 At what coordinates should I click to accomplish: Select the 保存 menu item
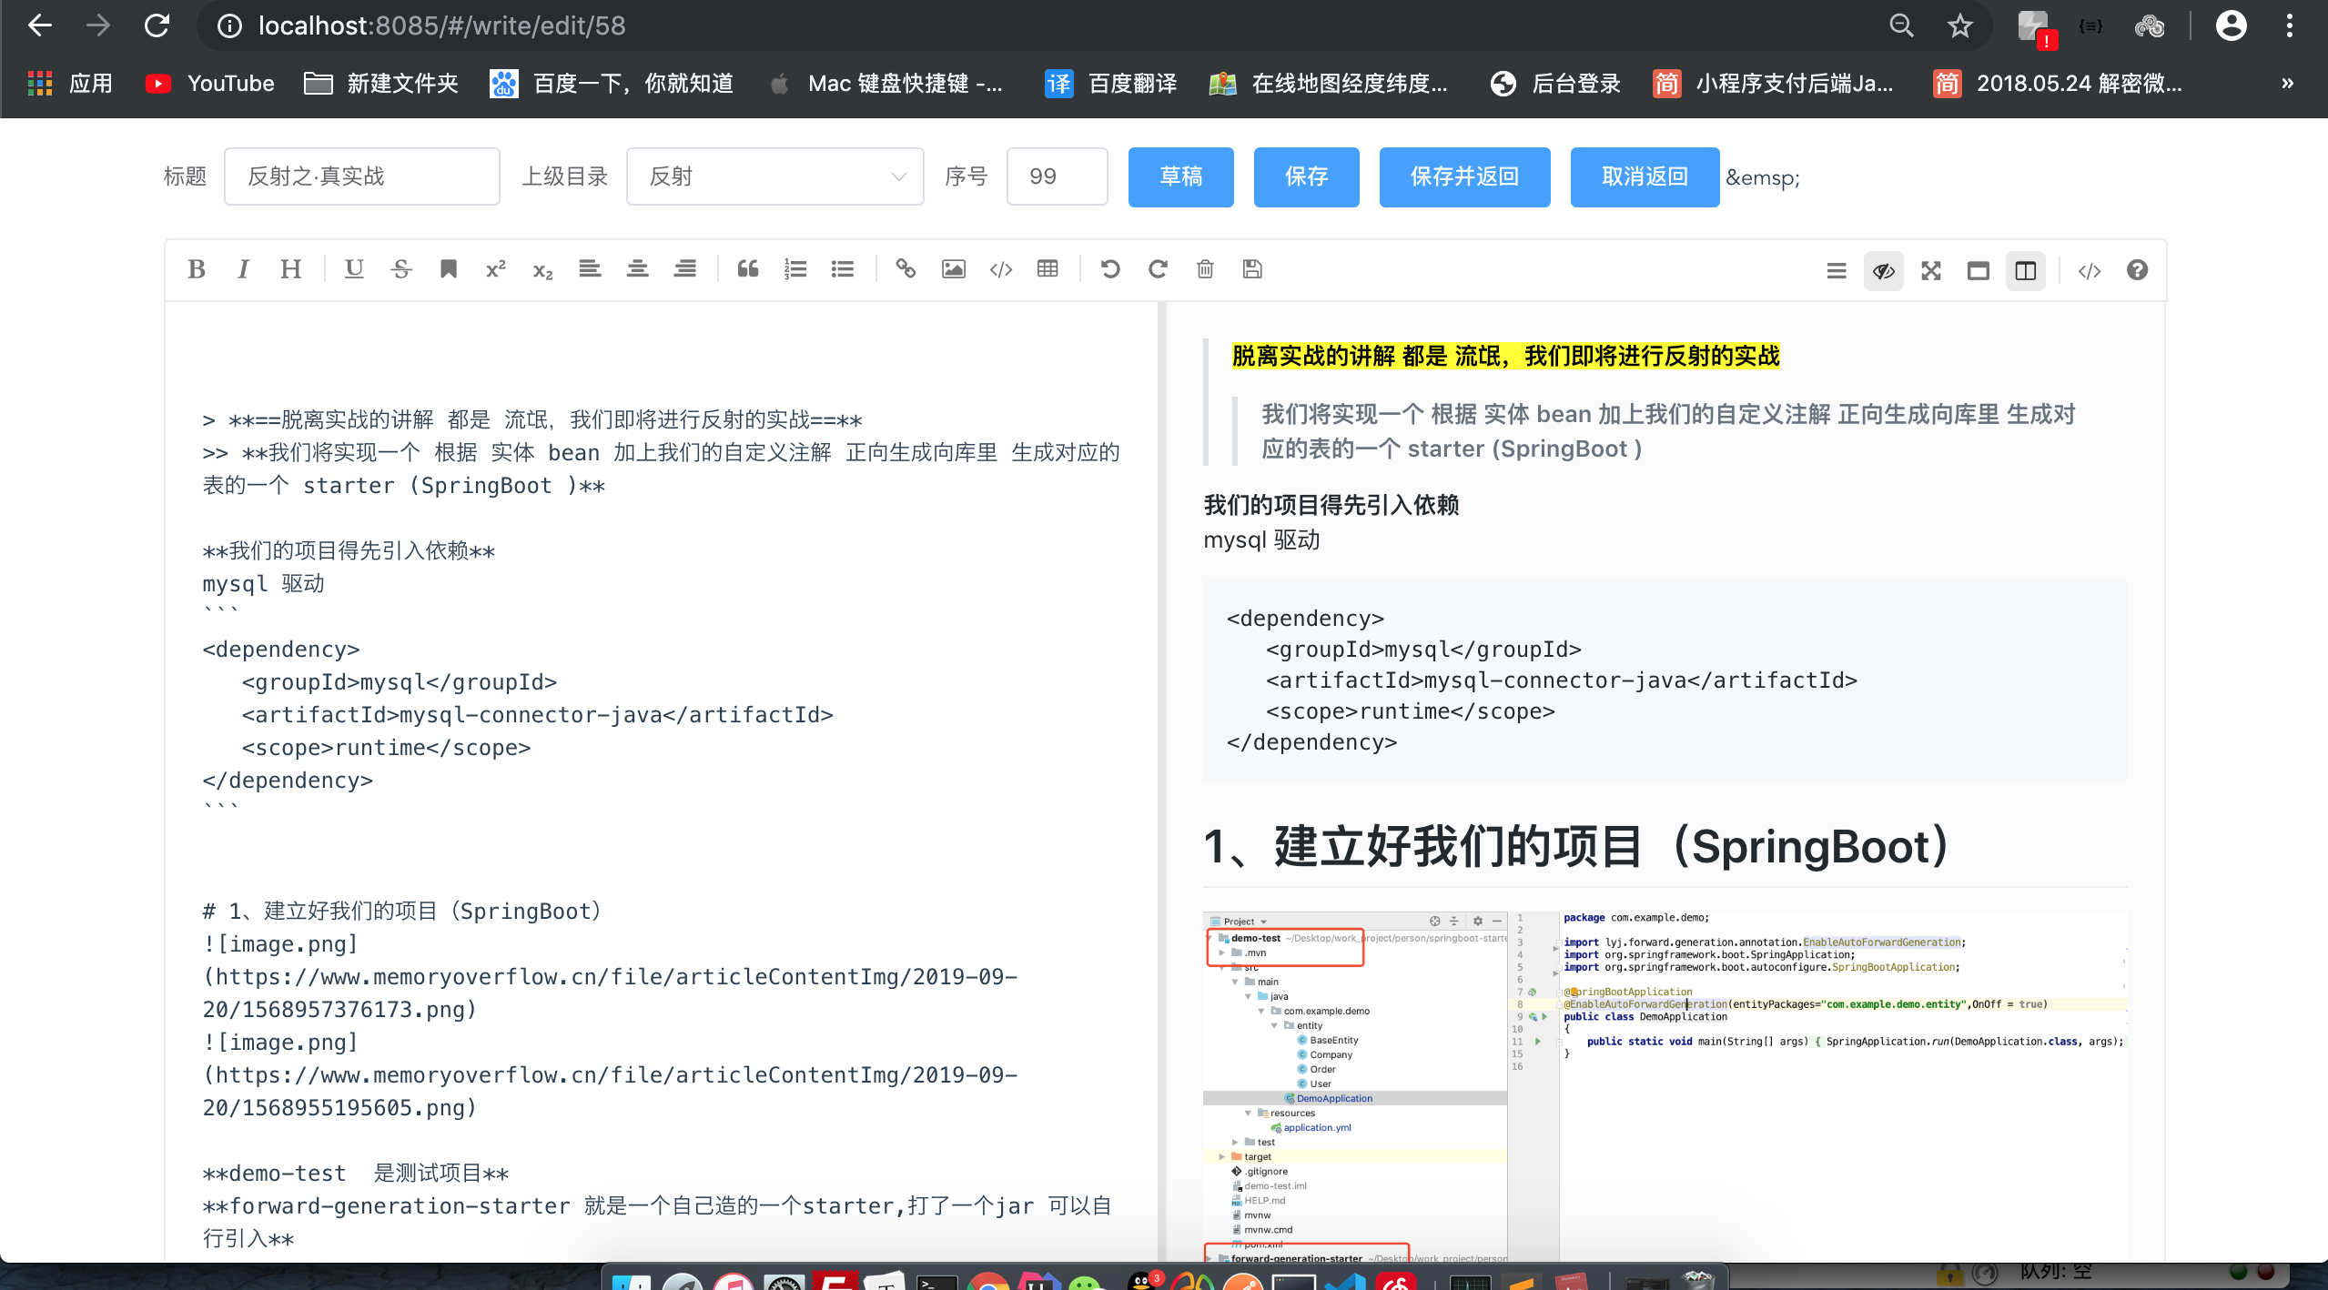(1306, 176)
